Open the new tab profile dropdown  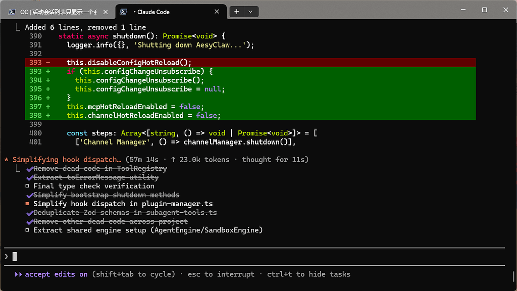coord(250,12)
